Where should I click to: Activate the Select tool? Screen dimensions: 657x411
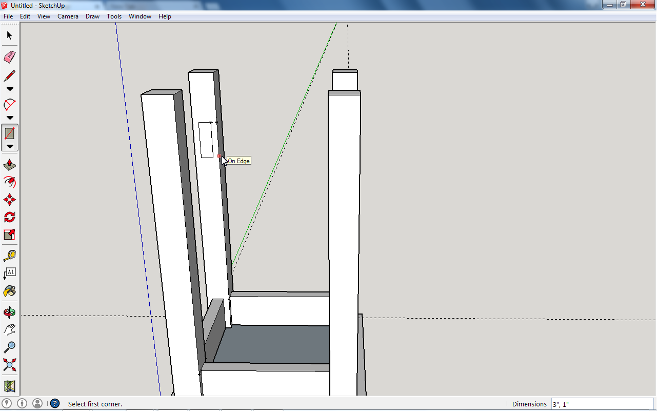9,35
